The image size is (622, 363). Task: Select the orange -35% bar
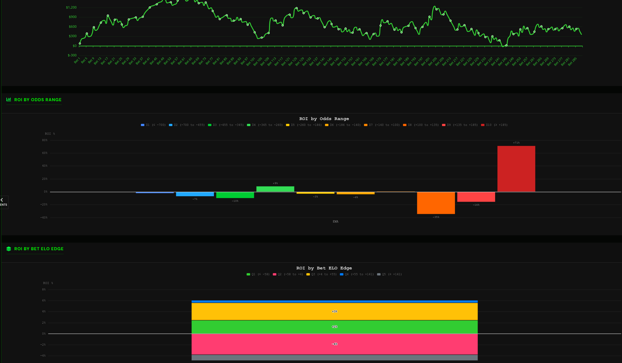point(436,203)
